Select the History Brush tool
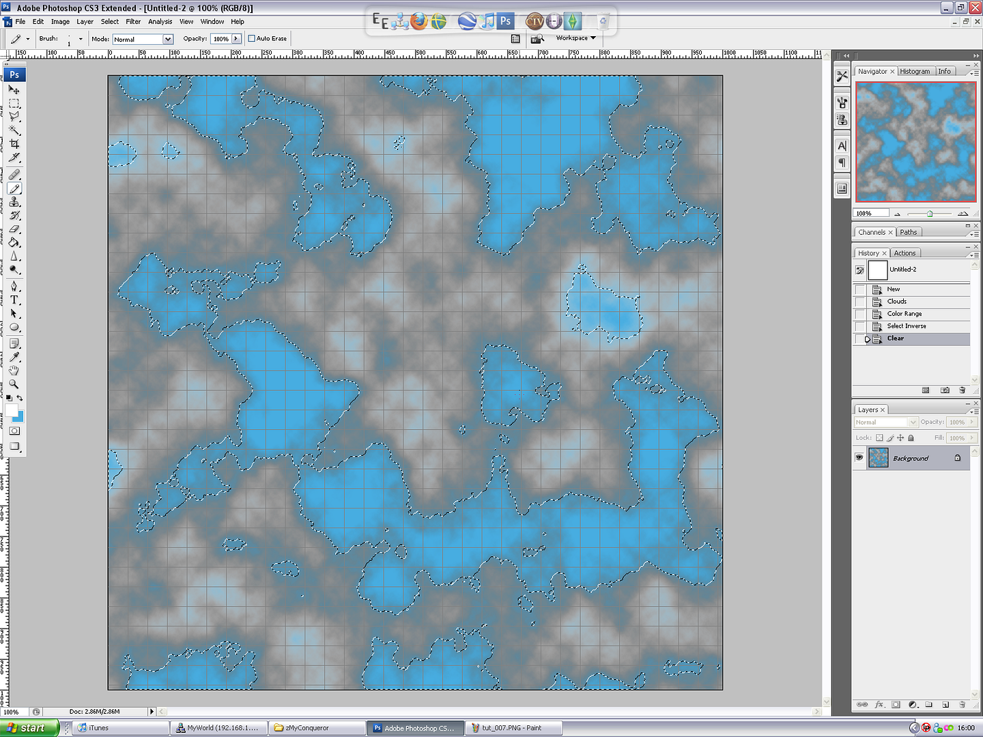This screenshot has width=983, height=737. [x=14, y=216]
